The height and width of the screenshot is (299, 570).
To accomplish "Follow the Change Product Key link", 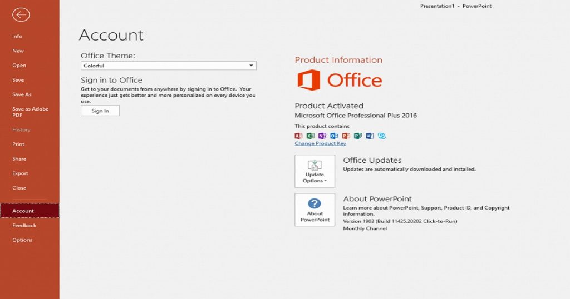I will click(x=320, y=143).
